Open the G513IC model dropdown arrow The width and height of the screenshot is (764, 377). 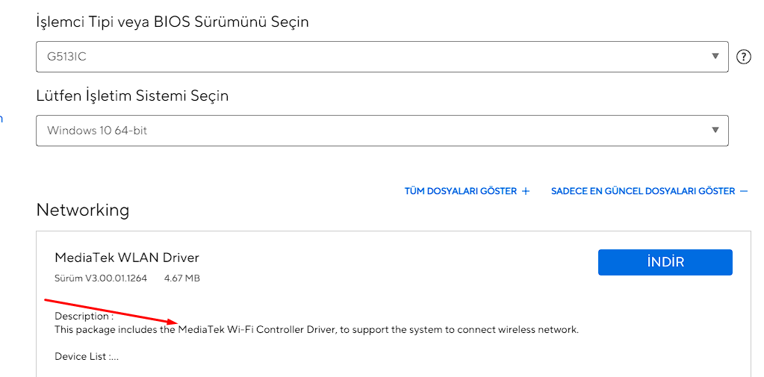715,56
